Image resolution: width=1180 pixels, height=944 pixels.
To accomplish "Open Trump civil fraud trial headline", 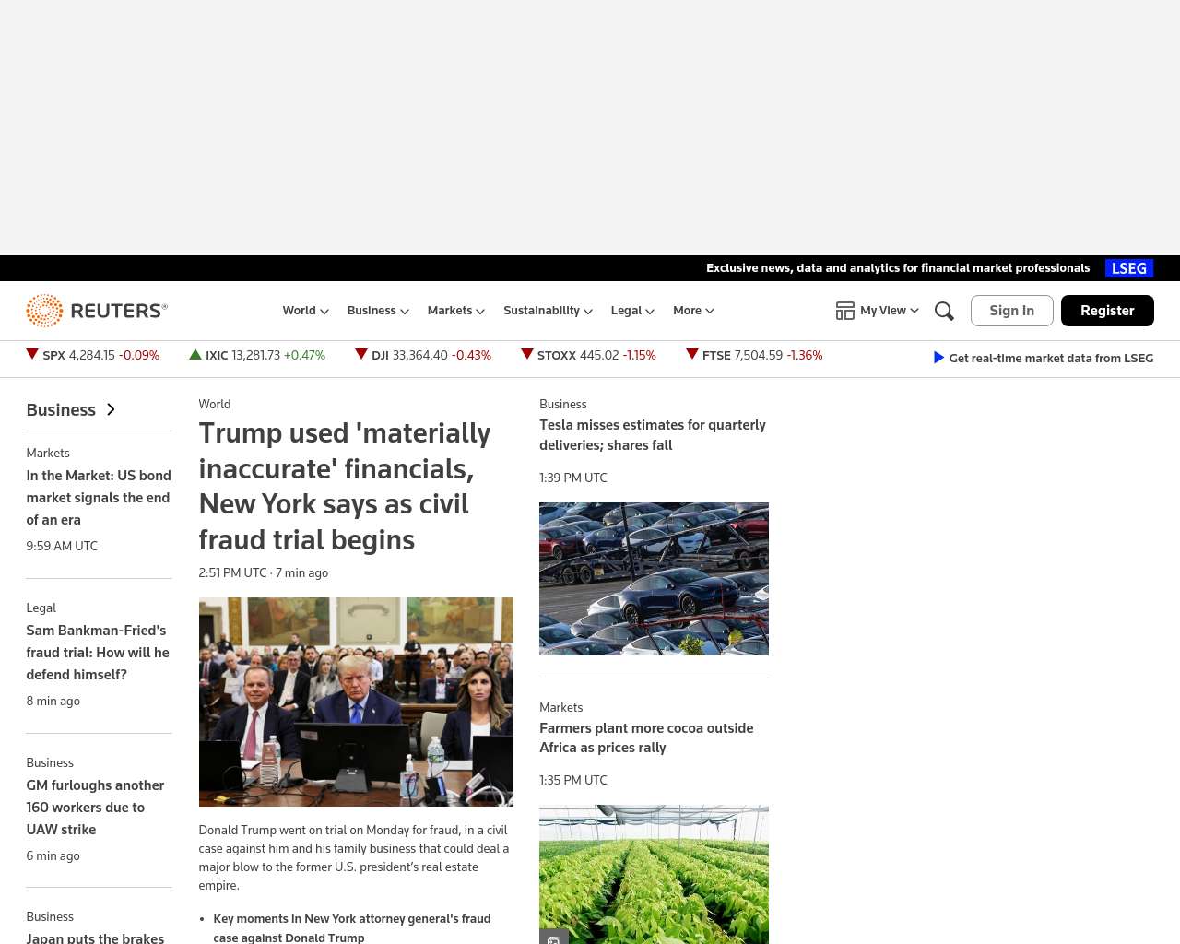I will pyautogui.click(x=345, y=486).
